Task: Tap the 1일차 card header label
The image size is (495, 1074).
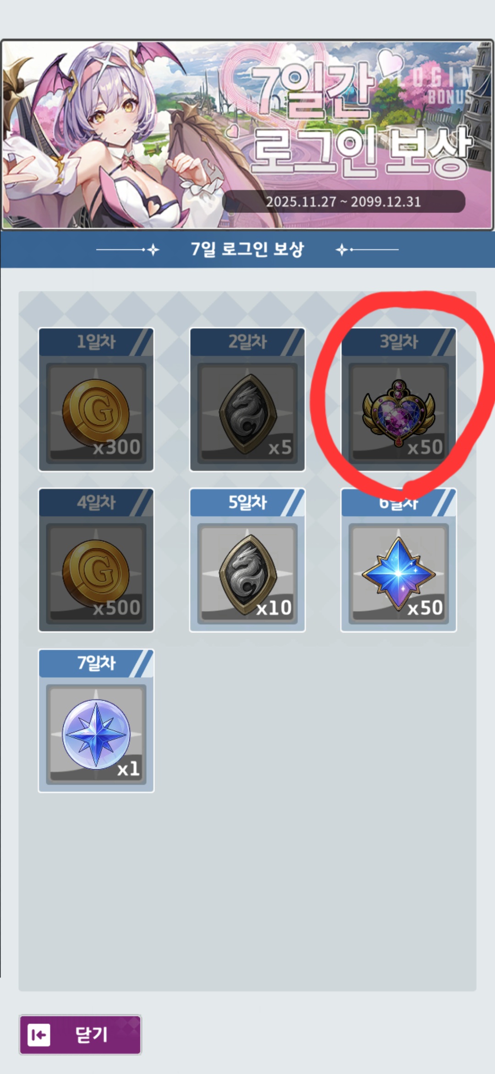Action: [96, 342]
